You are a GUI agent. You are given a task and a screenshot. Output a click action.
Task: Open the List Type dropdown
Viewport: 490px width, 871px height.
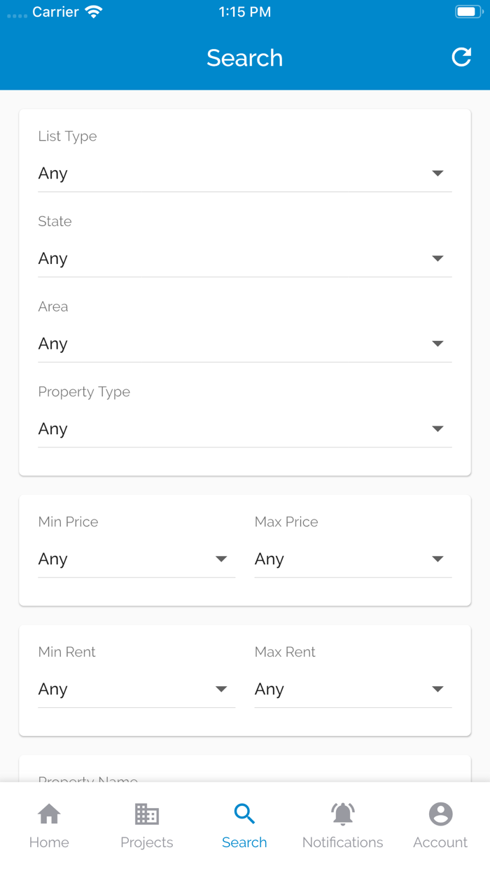click(x=244, y=174)
